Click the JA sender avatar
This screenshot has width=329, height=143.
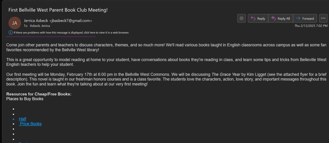tap(14, 23)
